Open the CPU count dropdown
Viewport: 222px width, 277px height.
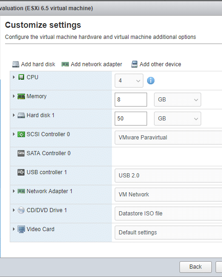(x=129, y=81)
